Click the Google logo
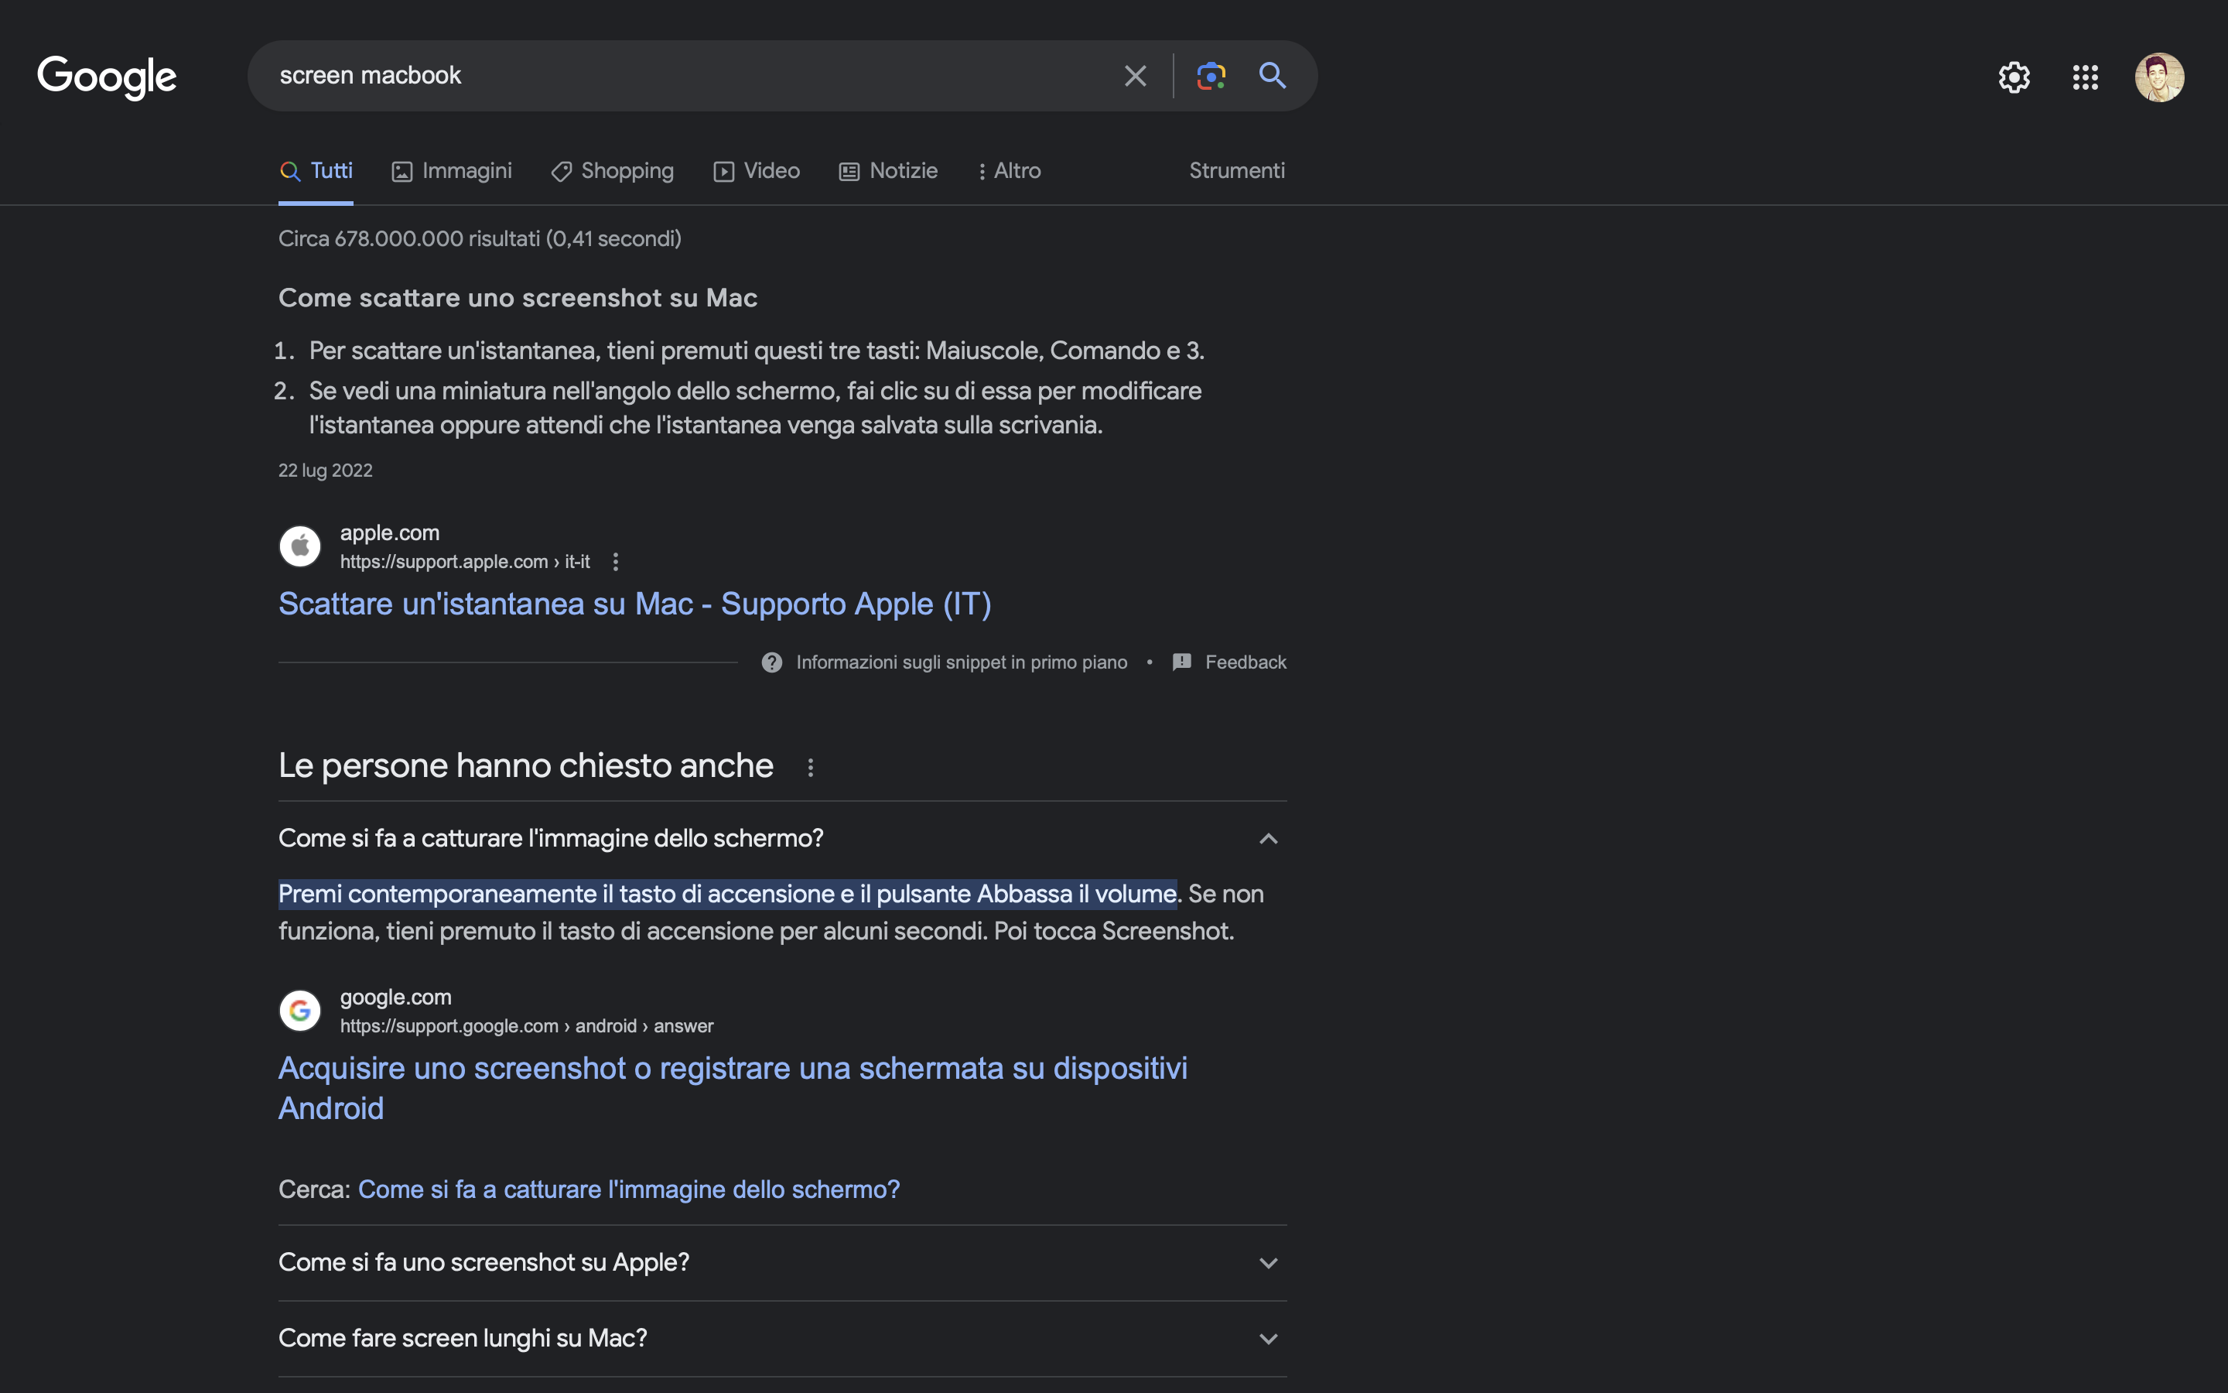The image size is (2228, 1393). click(107, 77)
